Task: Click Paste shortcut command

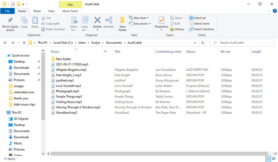Action: pos(53,29)
